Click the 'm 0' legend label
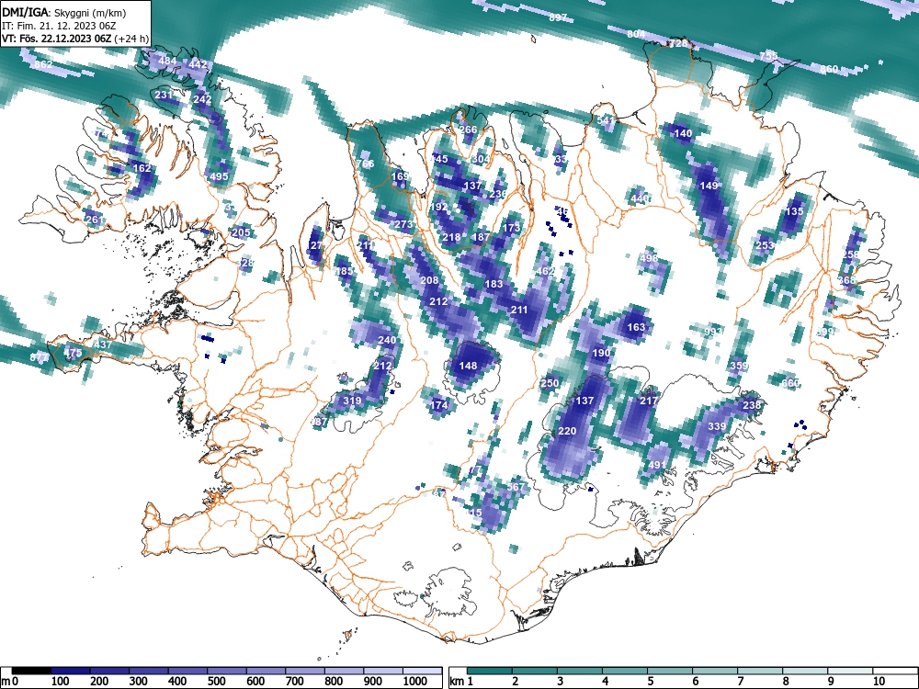The width and height of the screenshot is (919, 689). [8, 682]
